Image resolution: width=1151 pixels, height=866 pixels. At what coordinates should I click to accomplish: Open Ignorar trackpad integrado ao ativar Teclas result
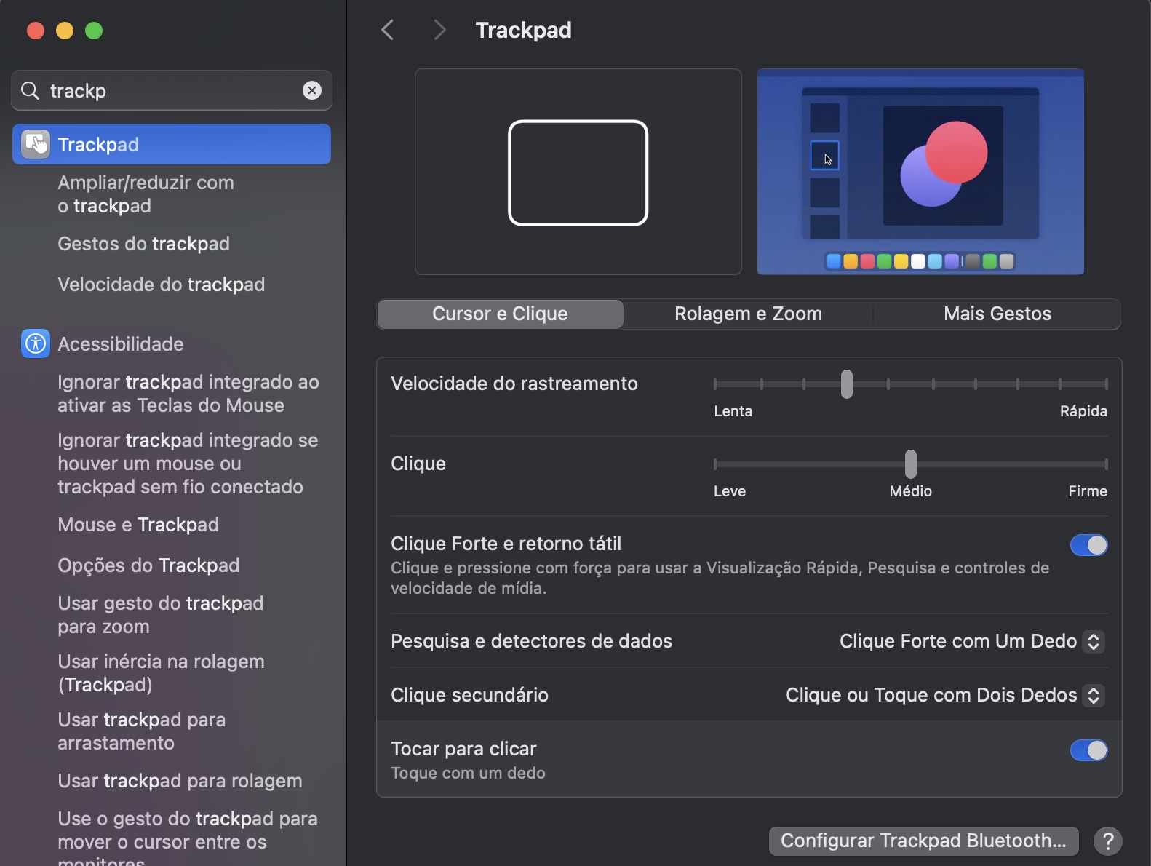pyautogui.click(x=188, y=394)
